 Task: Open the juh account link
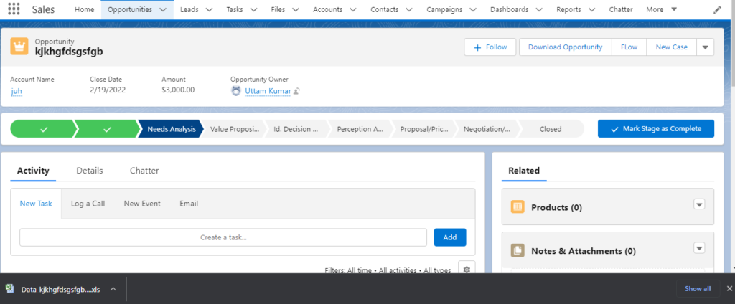pyautogui.click(x=17, y=91)
